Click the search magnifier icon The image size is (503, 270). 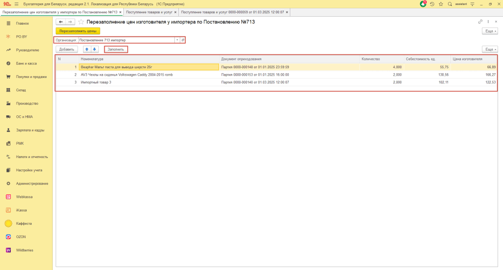[449, 4]
